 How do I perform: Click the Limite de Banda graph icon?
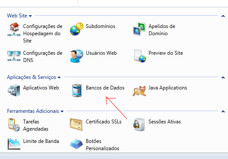(14, 144)
